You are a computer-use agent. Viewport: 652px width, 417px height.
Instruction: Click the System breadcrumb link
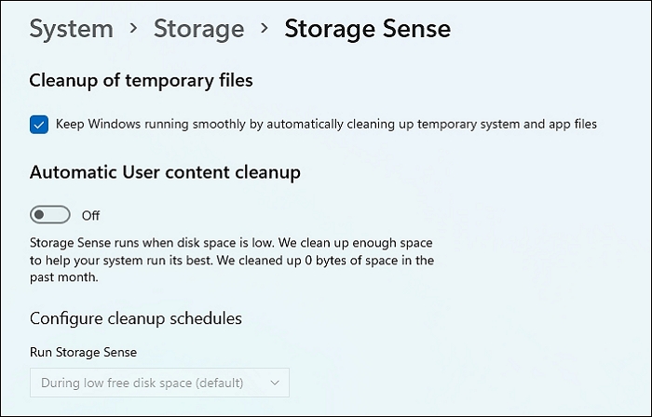[x=72, y=29]
